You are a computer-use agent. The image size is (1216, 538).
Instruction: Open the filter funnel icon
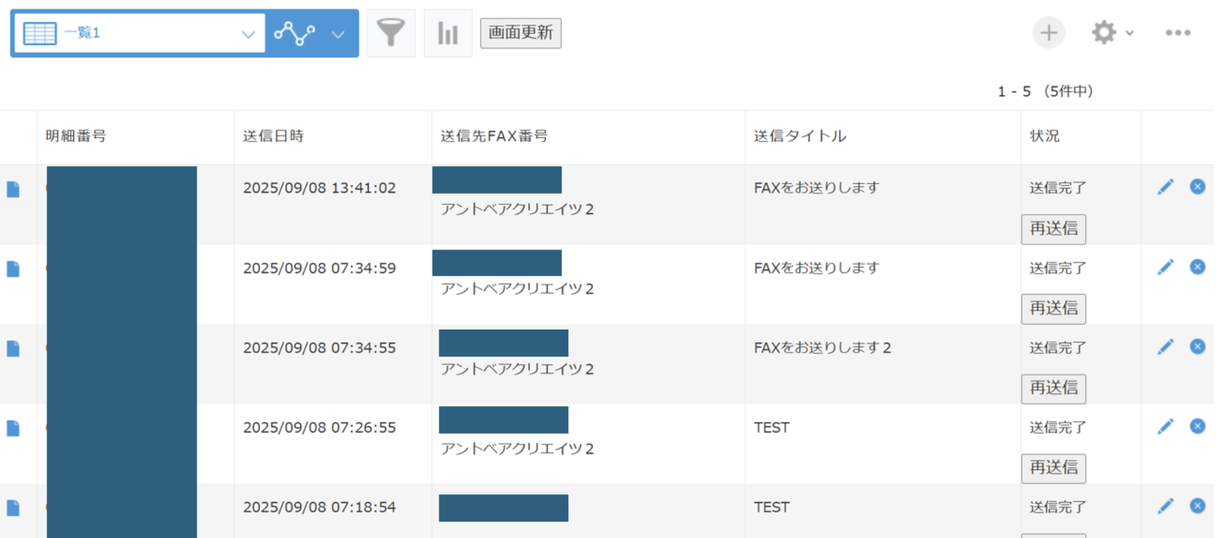coord(391,32)
